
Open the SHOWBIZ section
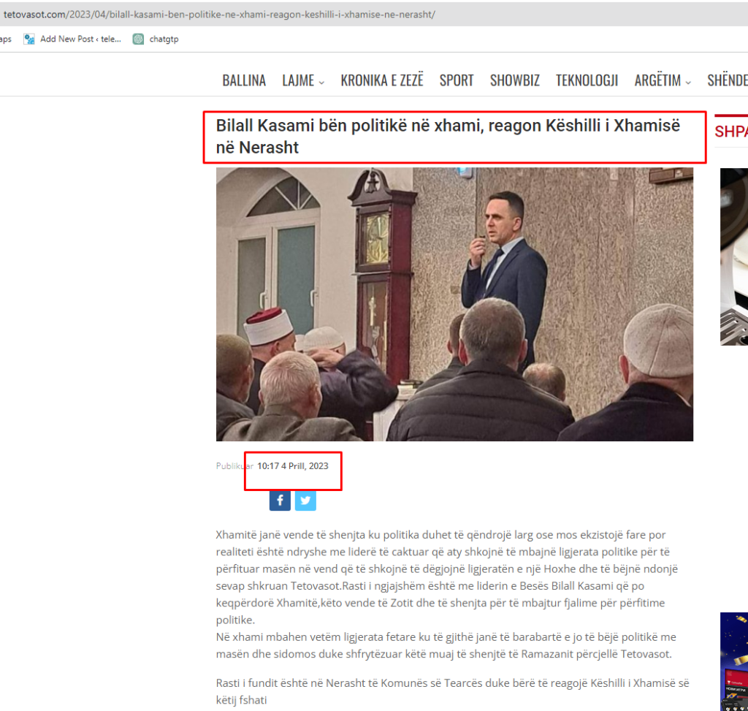click(x=515, y=80)
